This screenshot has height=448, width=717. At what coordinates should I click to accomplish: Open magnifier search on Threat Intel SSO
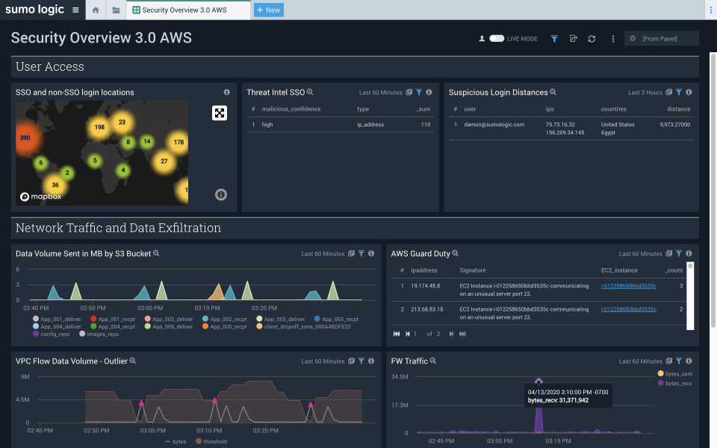click(310, 92)
